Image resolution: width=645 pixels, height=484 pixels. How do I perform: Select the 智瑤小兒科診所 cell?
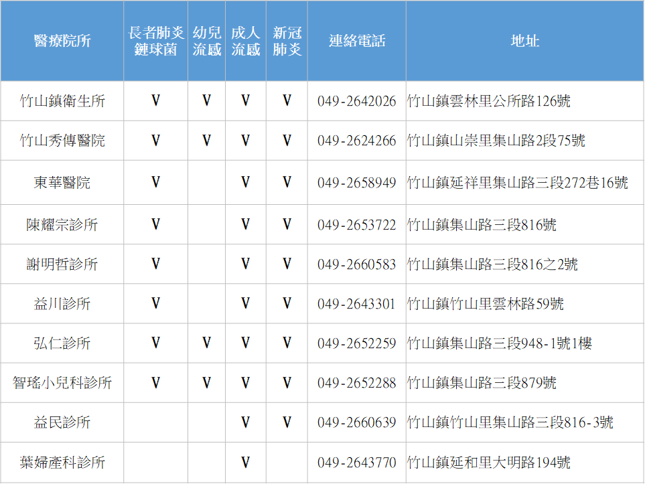62,383
